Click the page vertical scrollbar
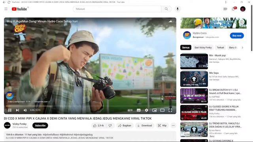253x142 pixels. [251, 28]
